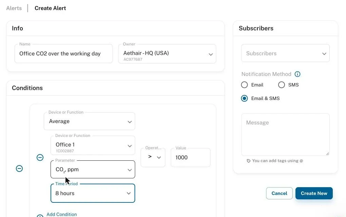Open the Parameter CO2 ppm dropdown

tap(93, 170)
